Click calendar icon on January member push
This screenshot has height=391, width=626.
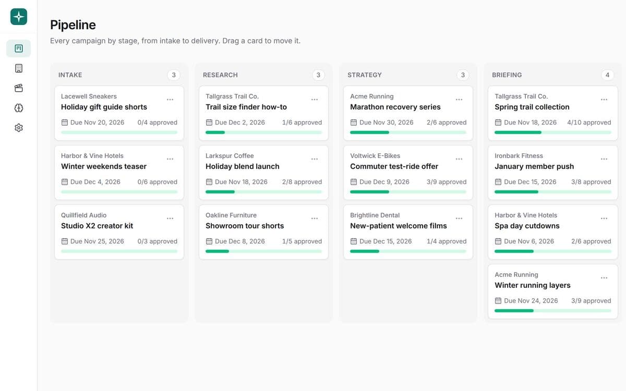coord(498,182)
